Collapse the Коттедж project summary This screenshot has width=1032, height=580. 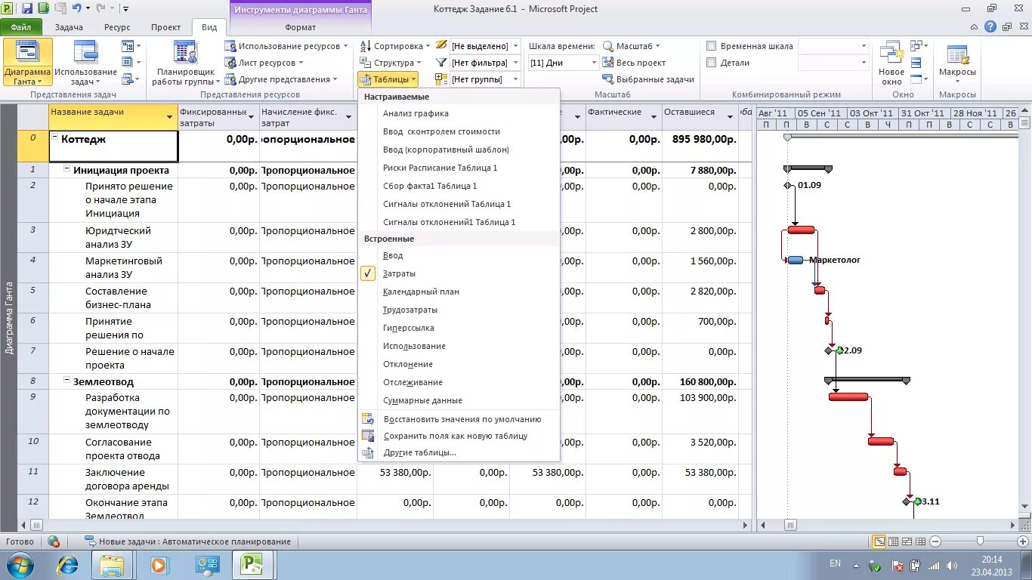click(55, 138)
